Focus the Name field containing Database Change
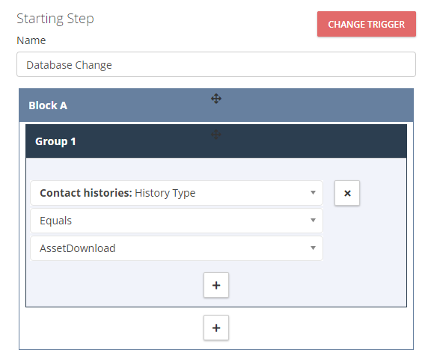This screenshot has width=431, height=353. (216, 64)
